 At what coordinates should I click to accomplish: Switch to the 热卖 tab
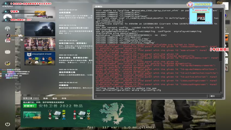tap(46, 98)
